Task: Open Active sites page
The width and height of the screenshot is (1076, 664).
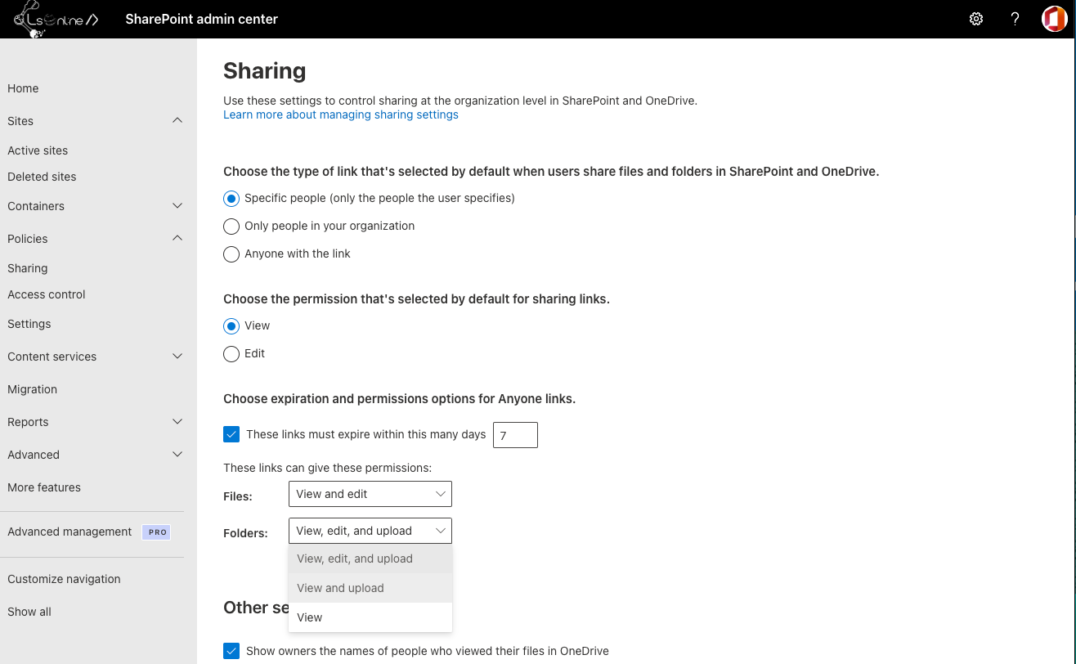Action: click(38, 150)
